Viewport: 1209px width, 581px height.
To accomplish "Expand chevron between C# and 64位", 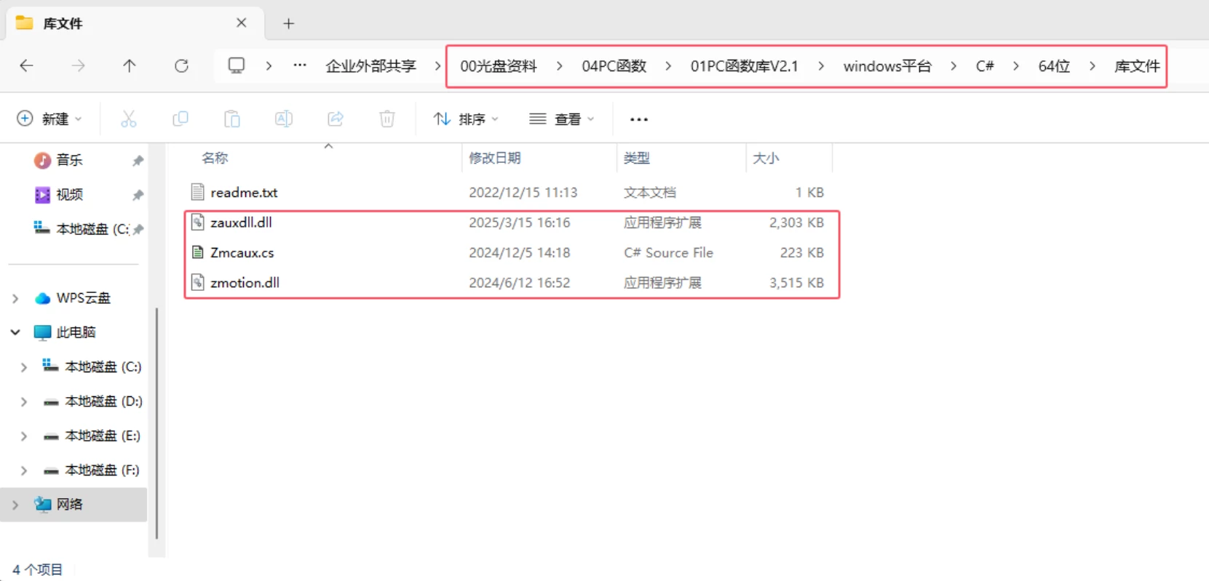I will 1016,66.
